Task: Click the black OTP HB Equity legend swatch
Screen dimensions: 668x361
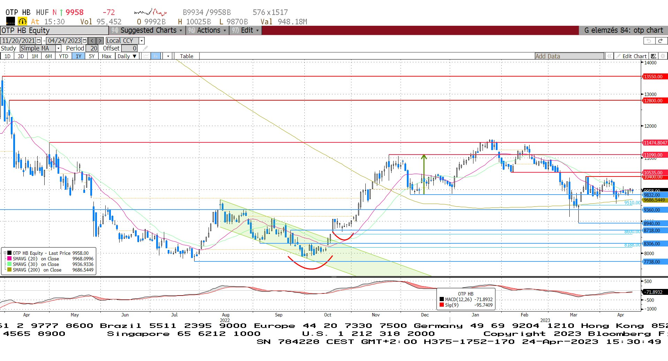Action: coord(9,253)
